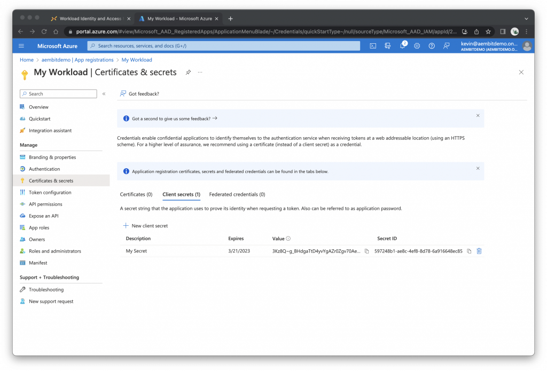
Task: Copy the Secret ID to clipboard
Action: coord(469,251)
